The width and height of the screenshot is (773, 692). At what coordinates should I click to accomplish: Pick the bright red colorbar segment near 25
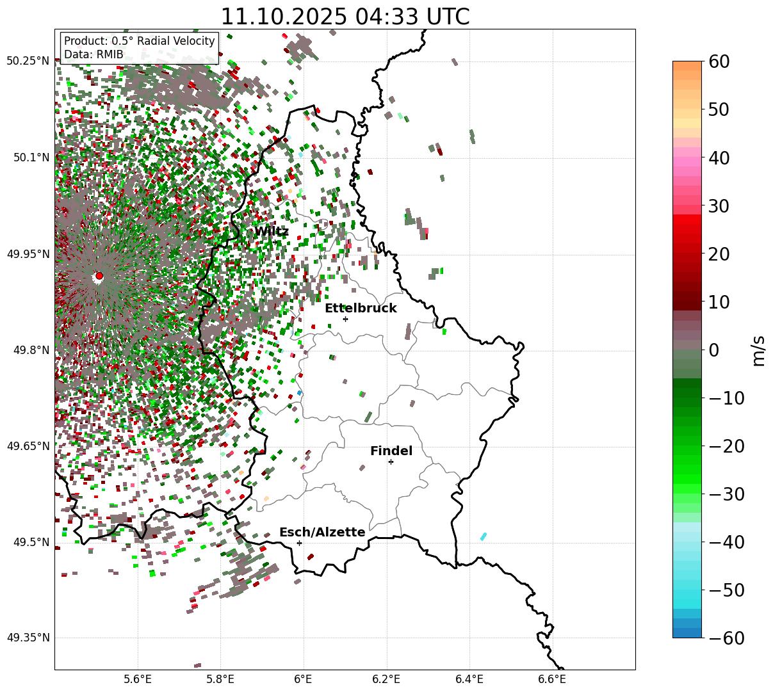687,229
